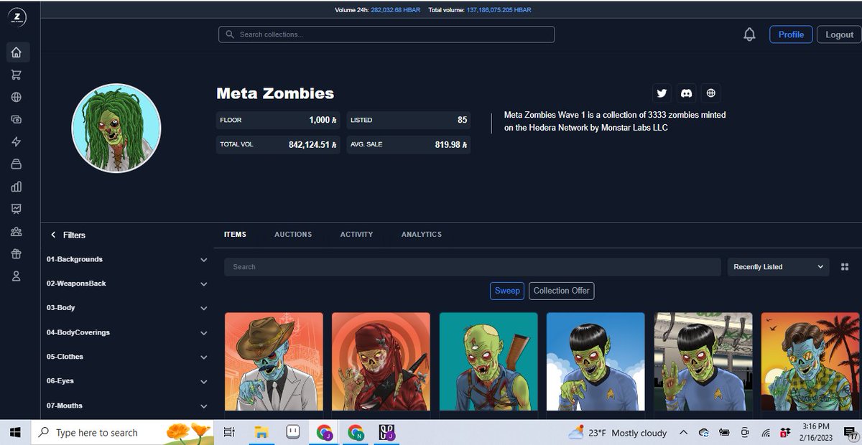Open the shopping cart in the sidebar
Viewport: 862px width, 445px height.
tap(17, 74)
